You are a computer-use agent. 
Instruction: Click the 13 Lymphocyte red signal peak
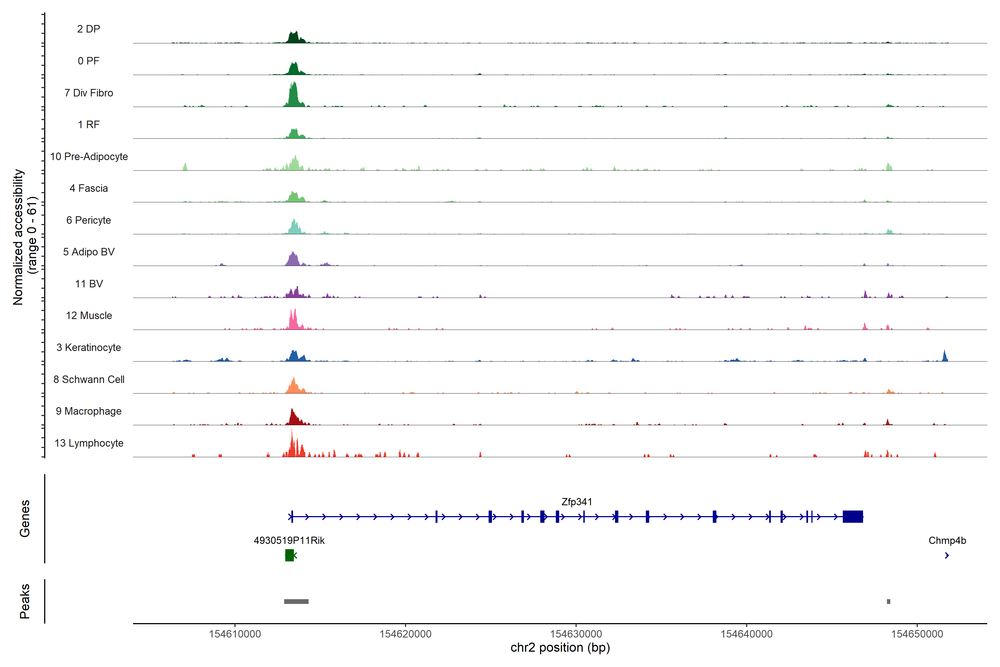coord(292,447)
